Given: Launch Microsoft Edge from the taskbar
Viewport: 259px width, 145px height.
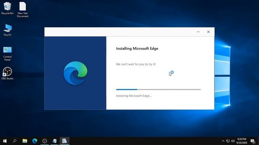Looking at the screenshot, I should pyautogui.click(x=35, y=141).
